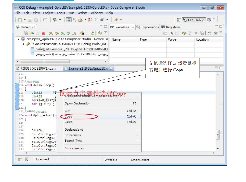246x182 pixels.
Task: Click the Show Logical Structure icon in Variables view
Action: (171, 33)
